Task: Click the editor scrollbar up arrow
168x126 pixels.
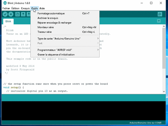Action: pyautogui.click(x=164, y=26)
